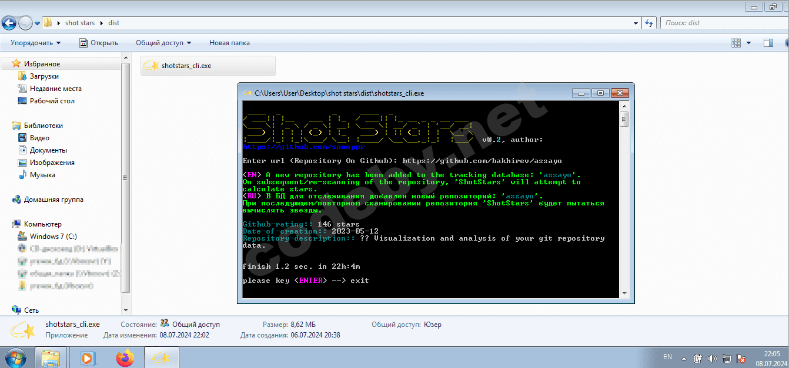Go back with Explorer's Back arrow
Screen dimensions: 789x368
click(x=9, y=23)
